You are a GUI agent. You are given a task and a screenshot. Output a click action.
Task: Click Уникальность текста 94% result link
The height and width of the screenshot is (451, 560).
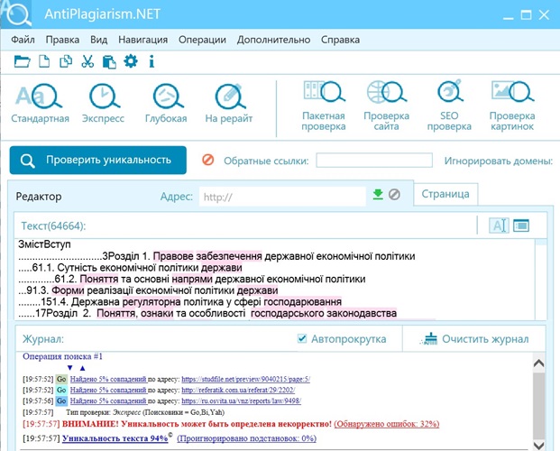[x=115, y=438]
